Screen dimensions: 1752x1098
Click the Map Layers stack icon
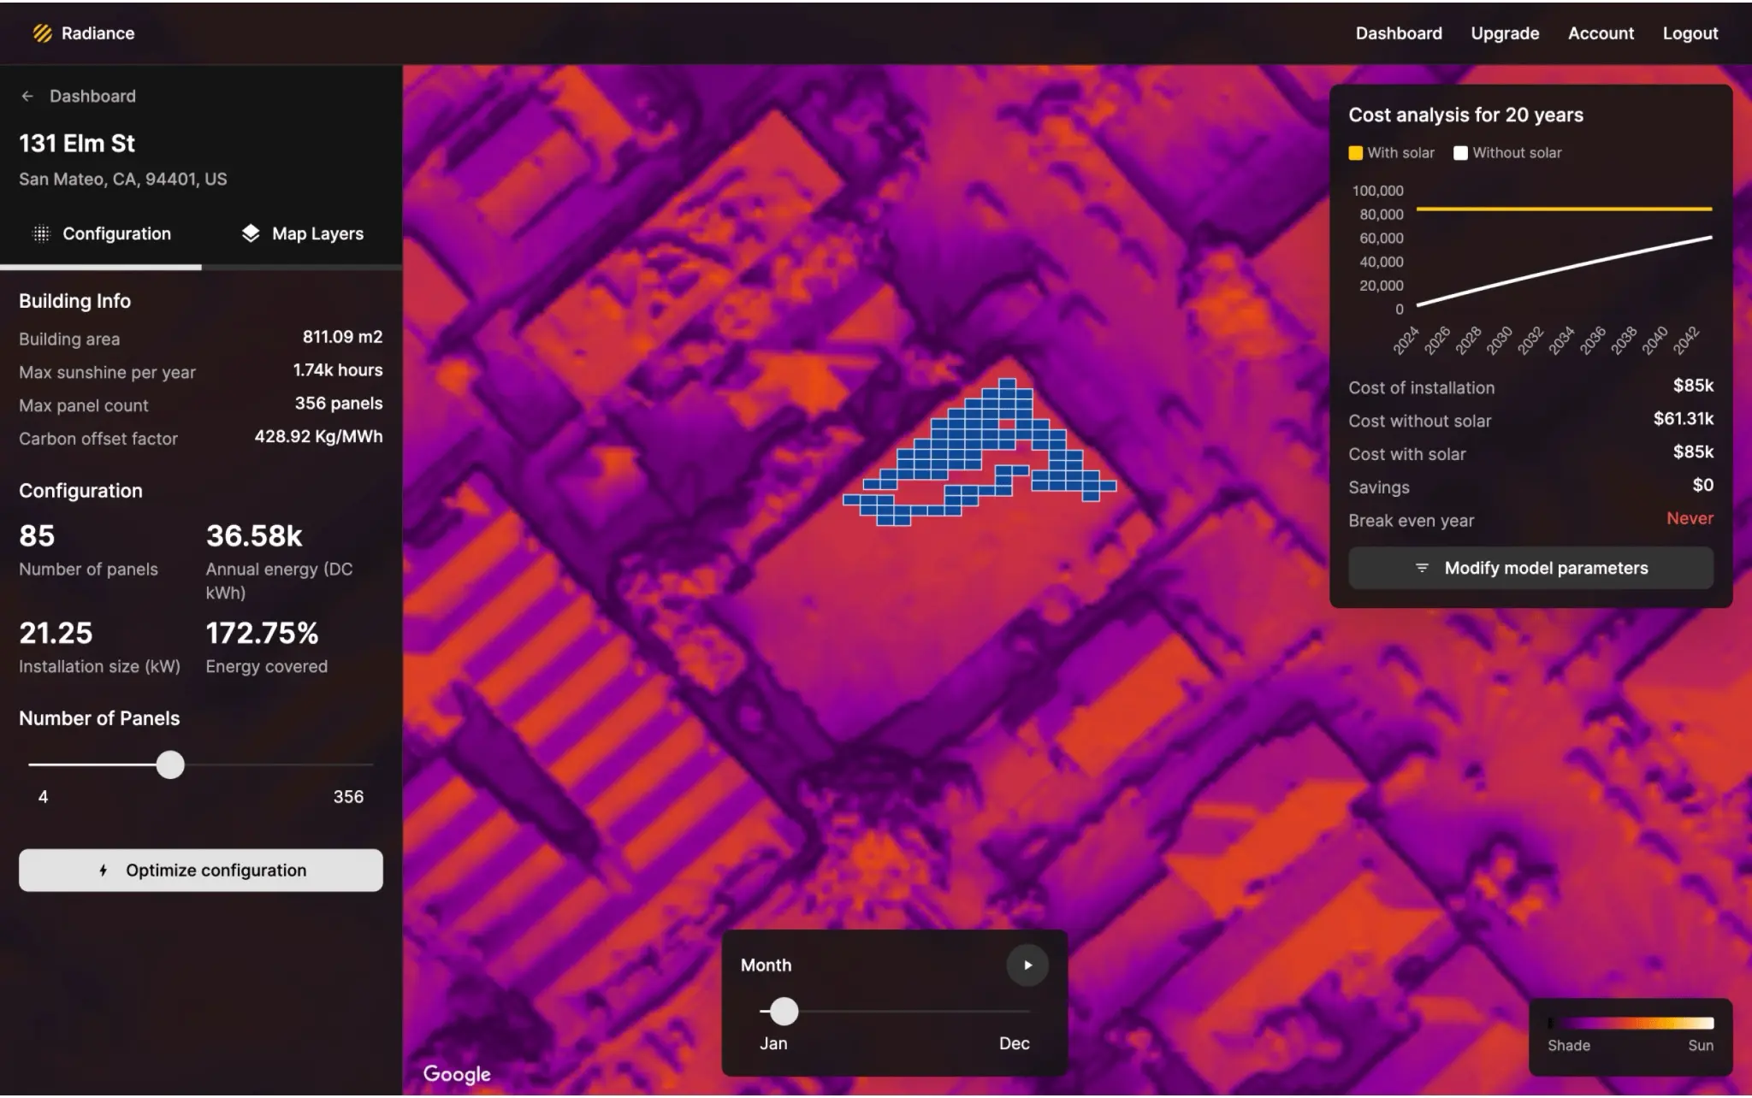[251, 233]
